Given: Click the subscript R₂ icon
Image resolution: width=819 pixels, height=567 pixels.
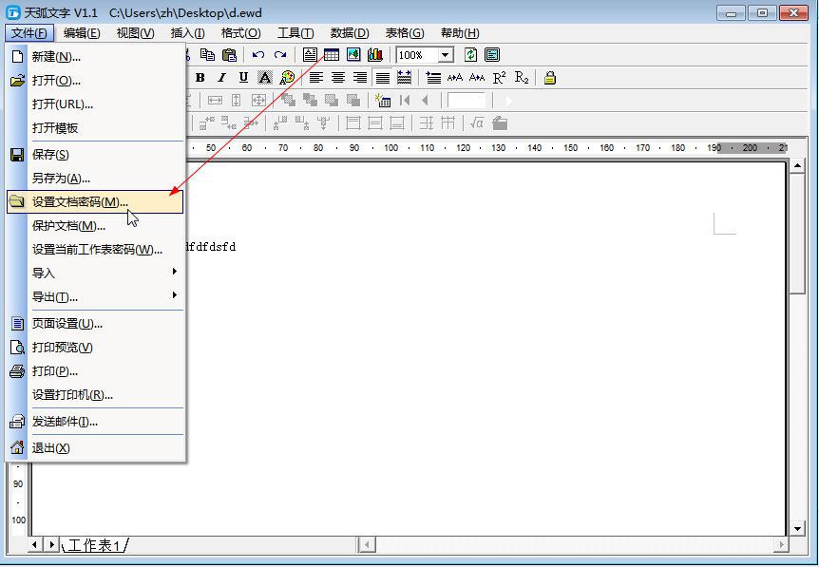Looking at the screenshot, I should pyautogui.click(x=522, y=78).
